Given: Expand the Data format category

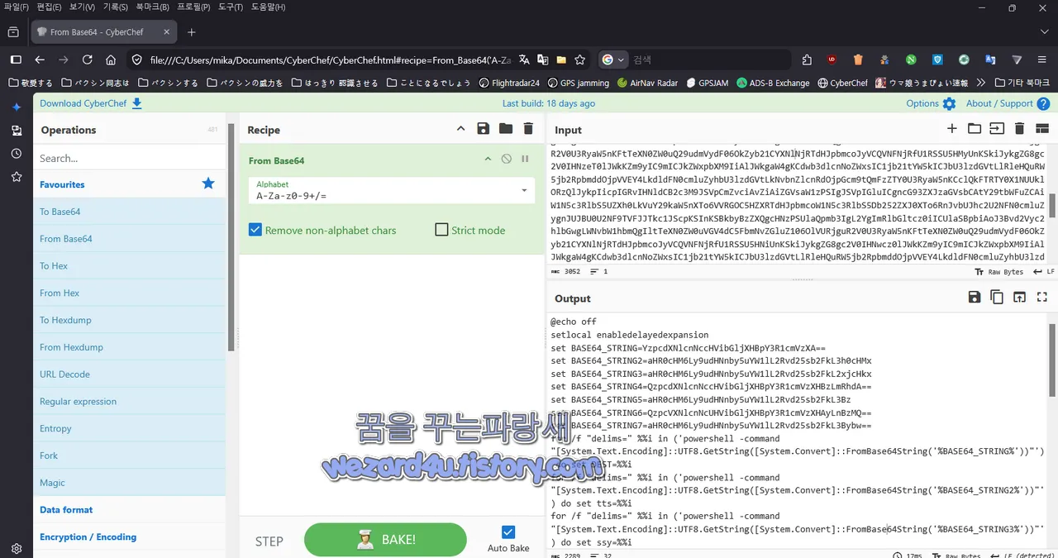Looking at the screenshot, I should (x=129, y=510).
